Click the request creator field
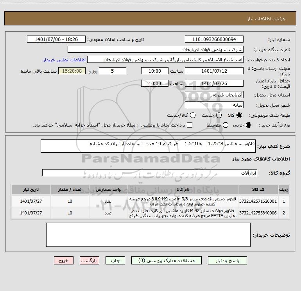Image resolution: width=301 pixels, height=291 pixels. click(x=165, y=59)
